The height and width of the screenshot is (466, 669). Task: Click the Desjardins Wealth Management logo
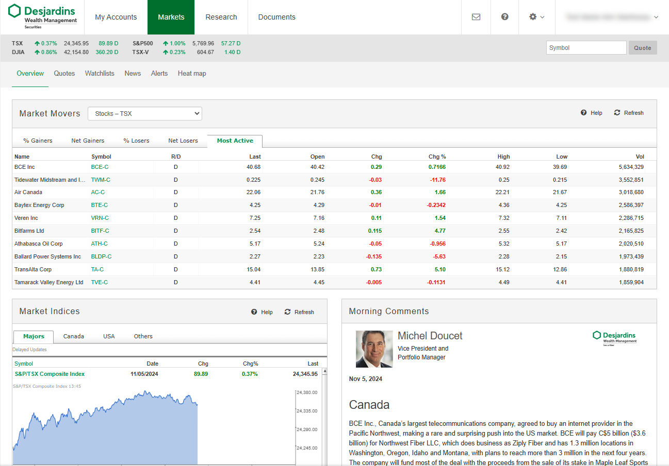[43, 16]
